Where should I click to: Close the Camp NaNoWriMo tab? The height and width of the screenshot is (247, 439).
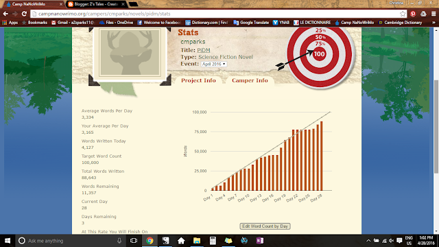tap(61, 4)
